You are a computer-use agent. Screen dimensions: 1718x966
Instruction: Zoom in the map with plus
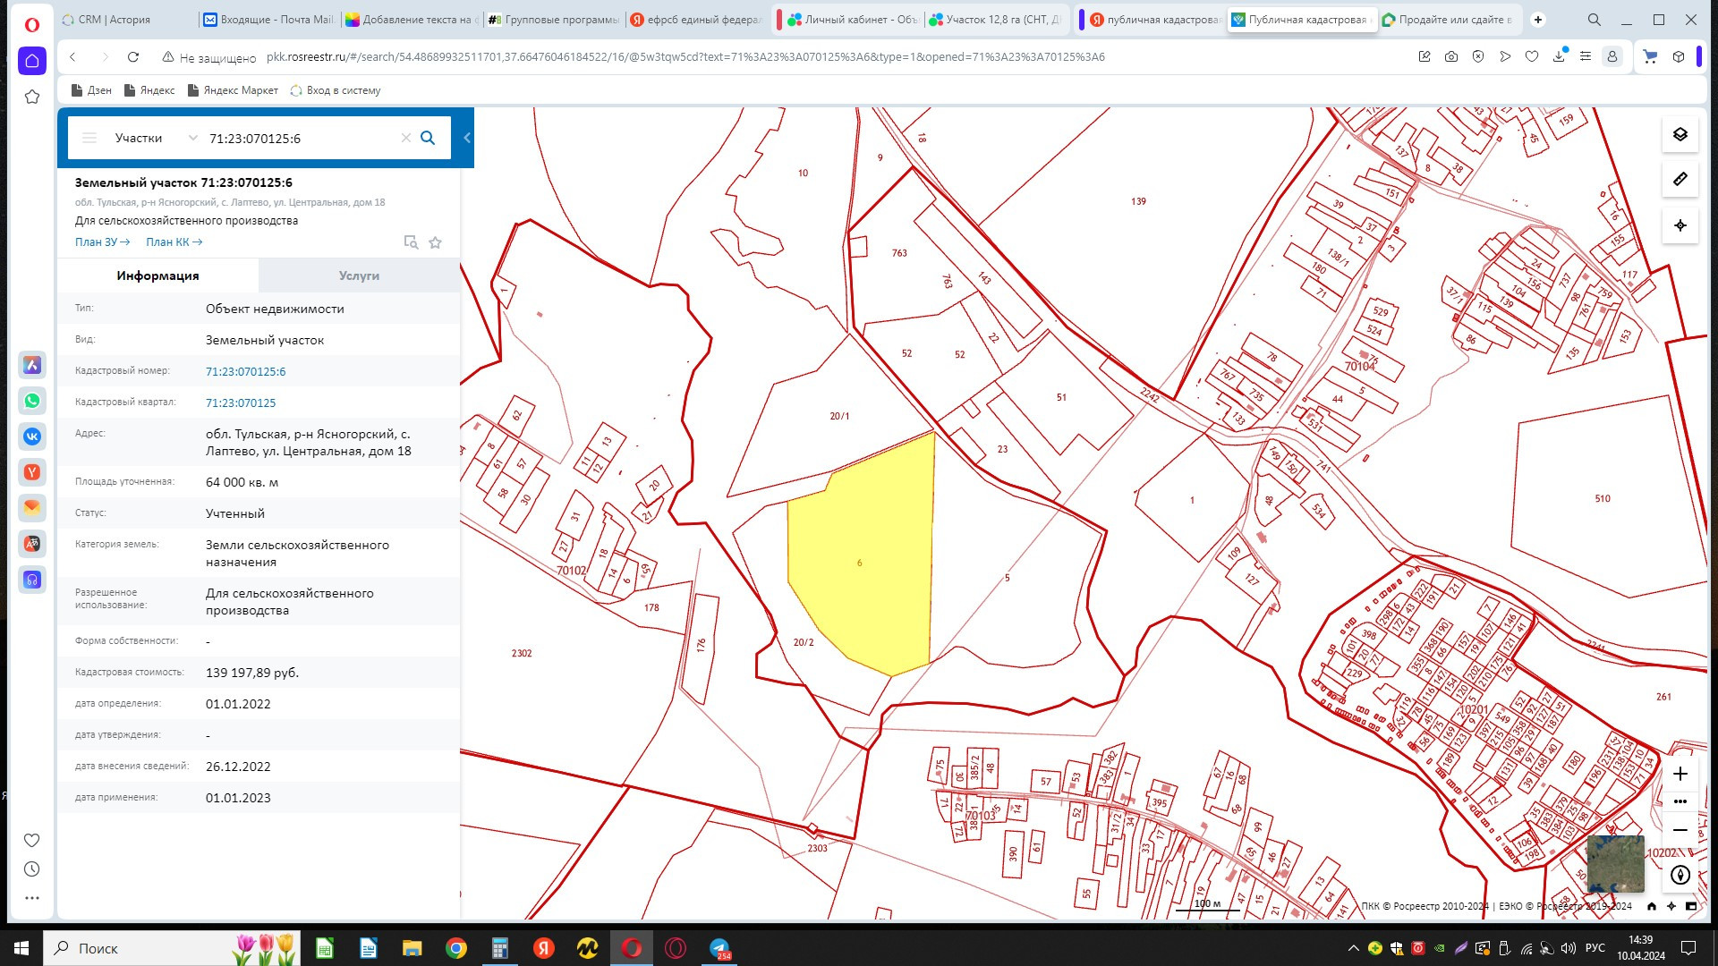[1680, 774]
